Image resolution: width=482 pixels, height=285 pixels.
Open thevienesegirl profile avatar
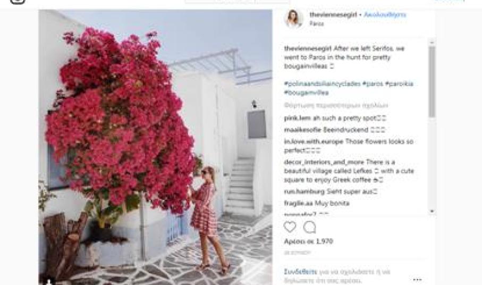[293, 19]
